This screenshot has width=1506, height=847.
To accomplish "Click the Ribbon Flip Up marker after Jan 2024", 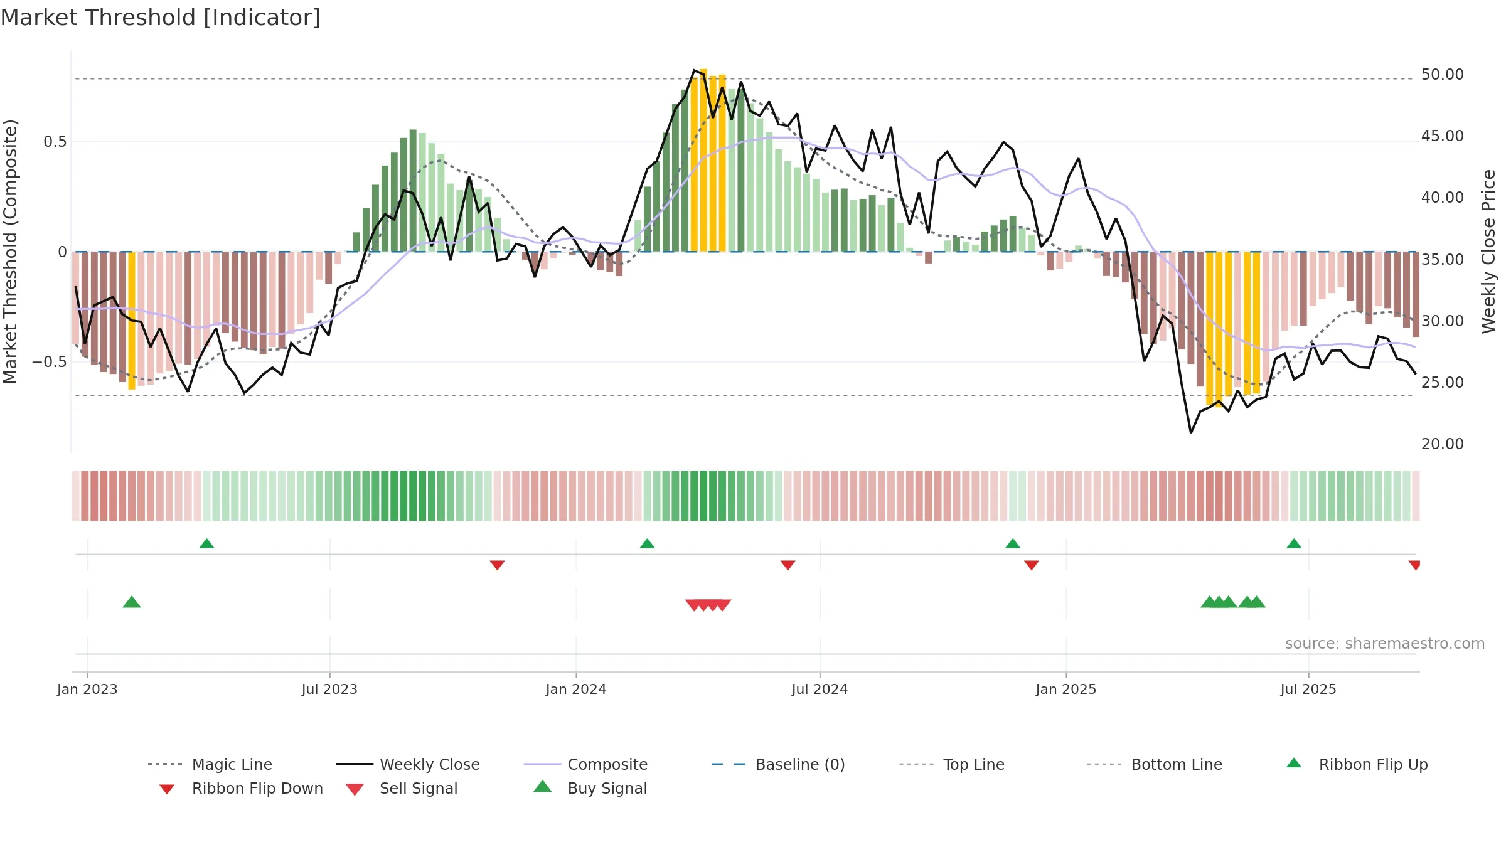I will (647, 543).
